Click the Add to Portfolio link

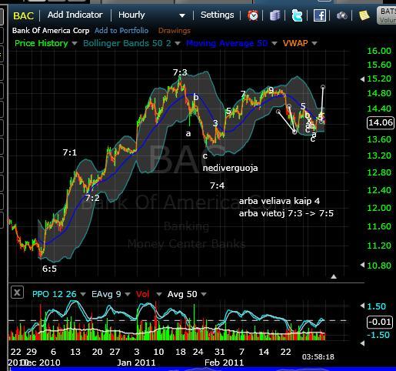pos(121,31)
